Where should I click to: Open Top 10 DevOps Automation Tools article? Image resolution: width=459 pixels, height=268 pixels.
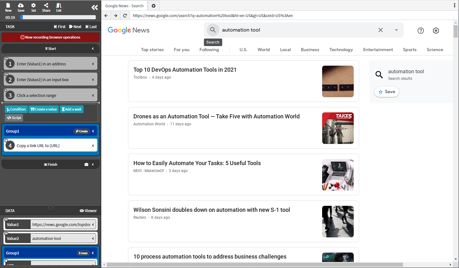(185, 70)
